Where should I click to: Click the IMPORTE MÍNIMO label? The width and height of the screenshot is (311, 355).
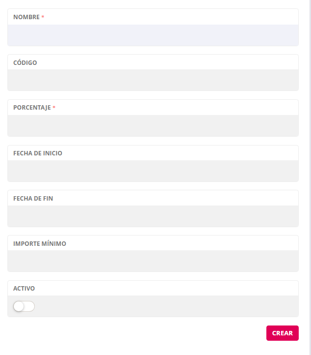pos(40,243)
